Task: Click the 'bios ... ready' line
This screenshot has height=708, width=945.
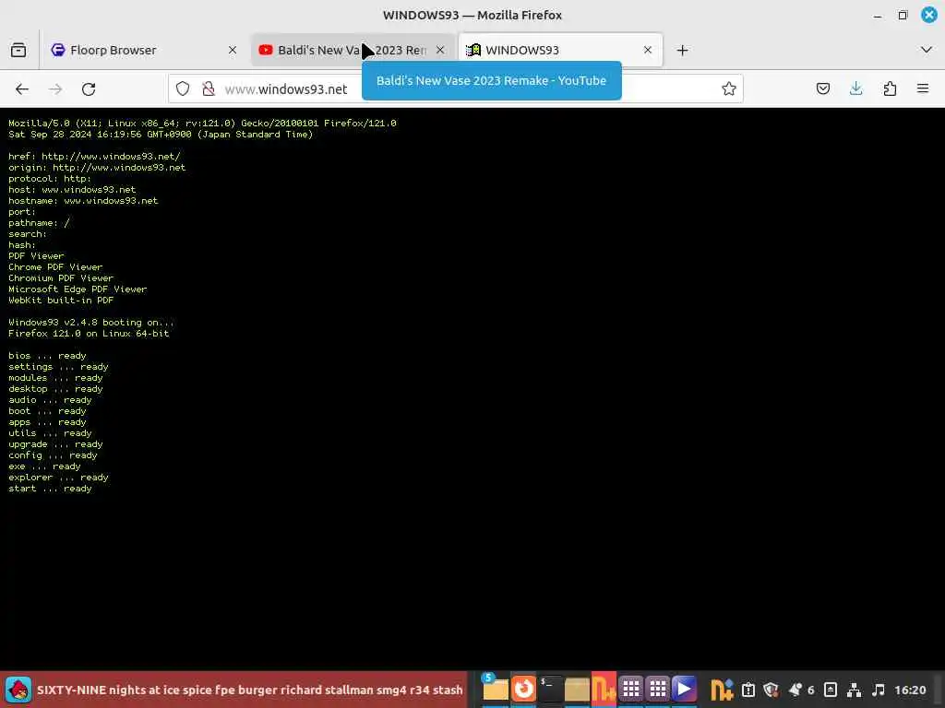Action: (x=48, y=355)
